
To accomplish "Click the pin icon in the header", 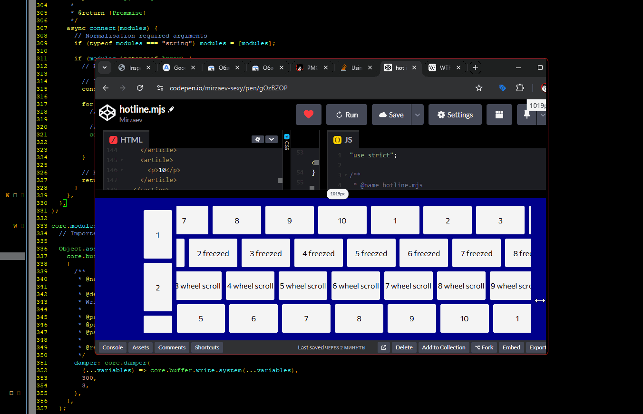I will pos(526,115).
